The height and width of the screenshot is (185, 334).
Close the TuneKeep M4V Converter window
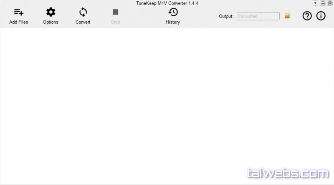point(330,3)
